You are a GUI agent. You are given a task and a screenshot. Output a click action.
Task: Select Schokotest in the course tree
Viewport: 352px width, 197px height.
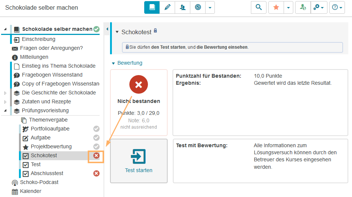pyautogui.click(x=44, y=155)
